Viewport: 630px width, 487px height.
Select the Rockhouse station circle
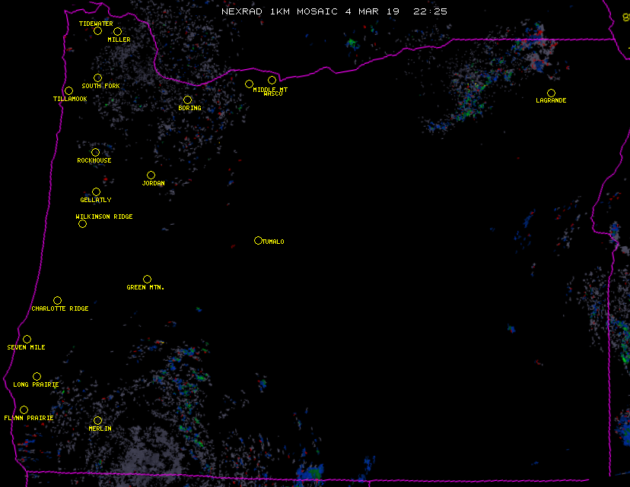95,153
